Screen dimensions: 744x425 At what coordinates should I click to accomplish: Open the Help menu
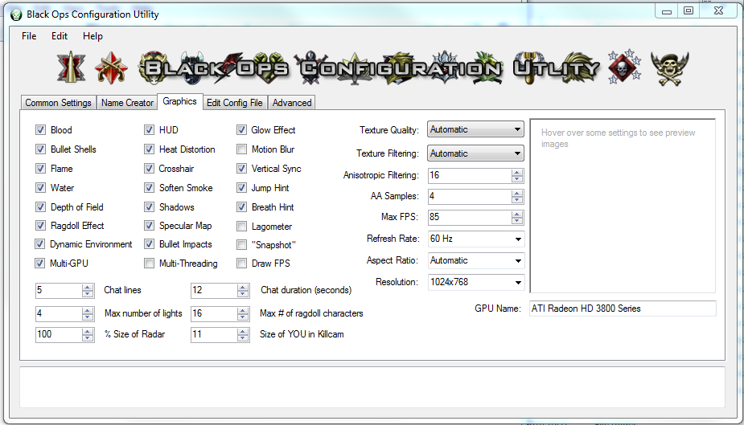92,36
